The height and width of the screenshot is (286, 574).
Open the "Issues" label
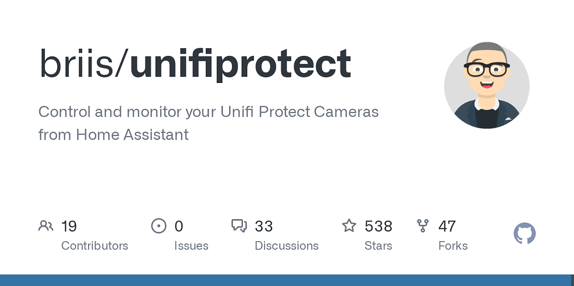[191, 246]
